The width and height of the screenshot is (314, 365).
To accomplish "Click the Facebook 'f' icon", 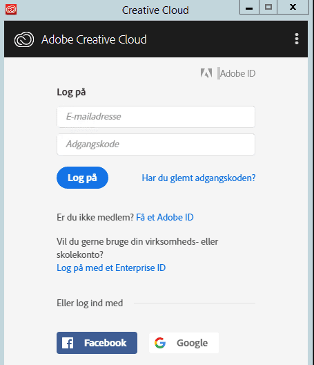I will 68,343.
